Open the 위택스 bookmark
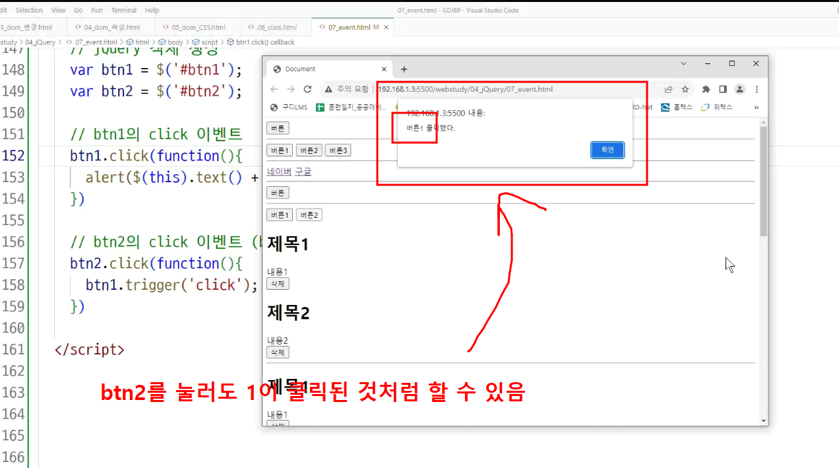Screen dimensions: 839x468 coord(716,107)
